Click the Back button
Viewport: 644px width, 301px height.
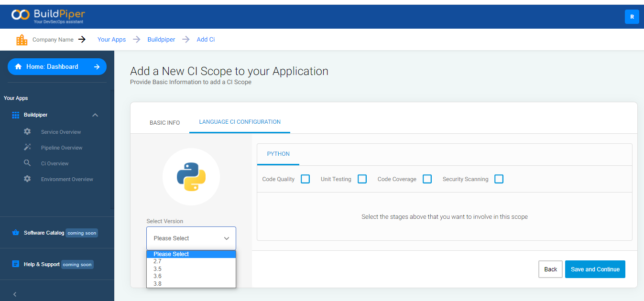click(x=550, y=269)
